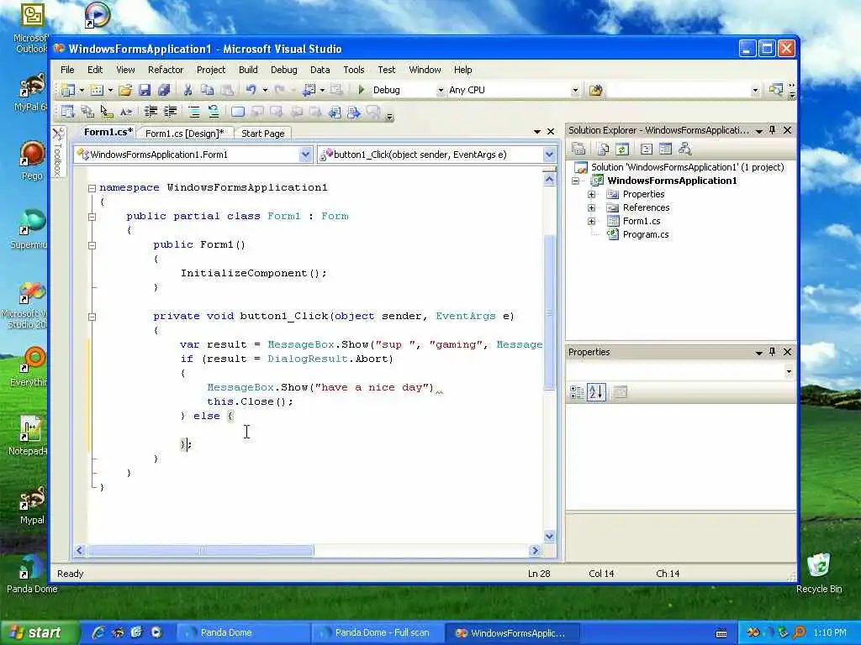
Task: Open the Build menu
Action: [248, 70]
